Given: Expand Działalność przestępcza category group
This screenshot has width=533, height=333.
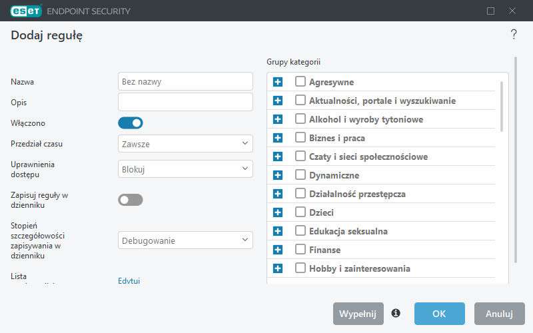Looking at the screenshot, I should (x=278, y=194).
